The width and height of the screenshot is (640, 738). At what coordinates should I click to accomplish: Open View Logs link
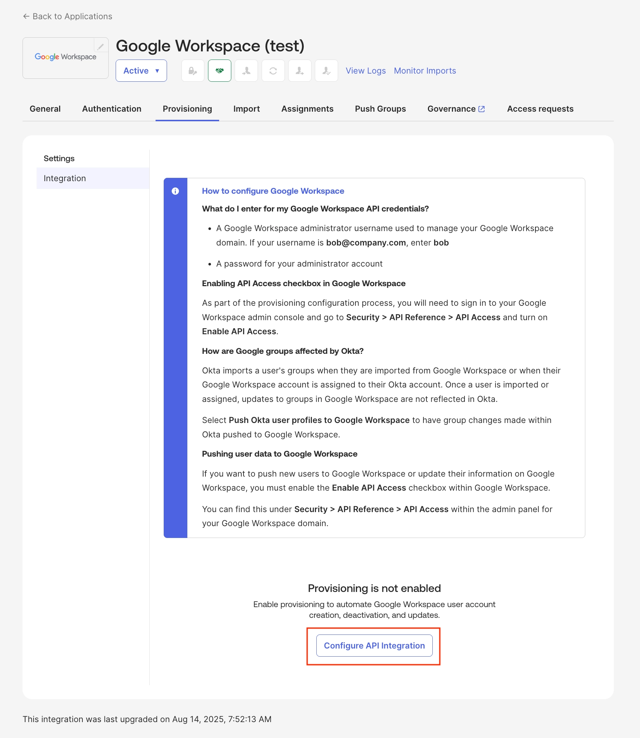point(366,71)
